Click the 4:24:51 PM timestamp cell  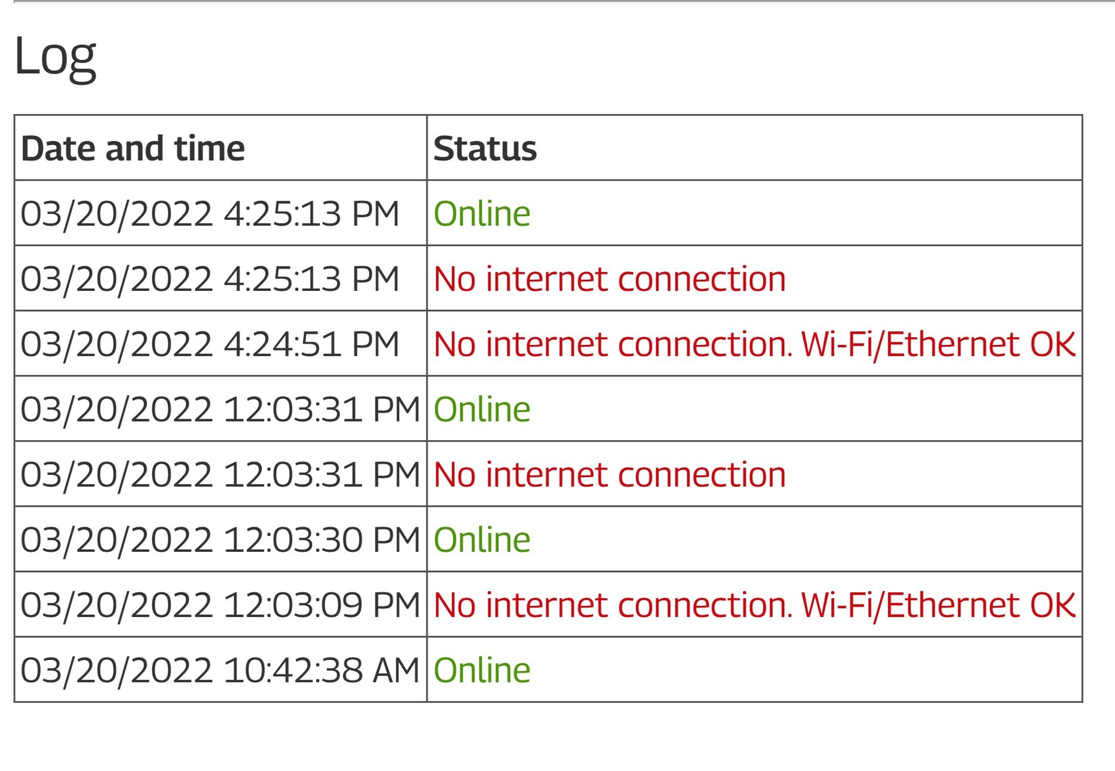(210, 344)
